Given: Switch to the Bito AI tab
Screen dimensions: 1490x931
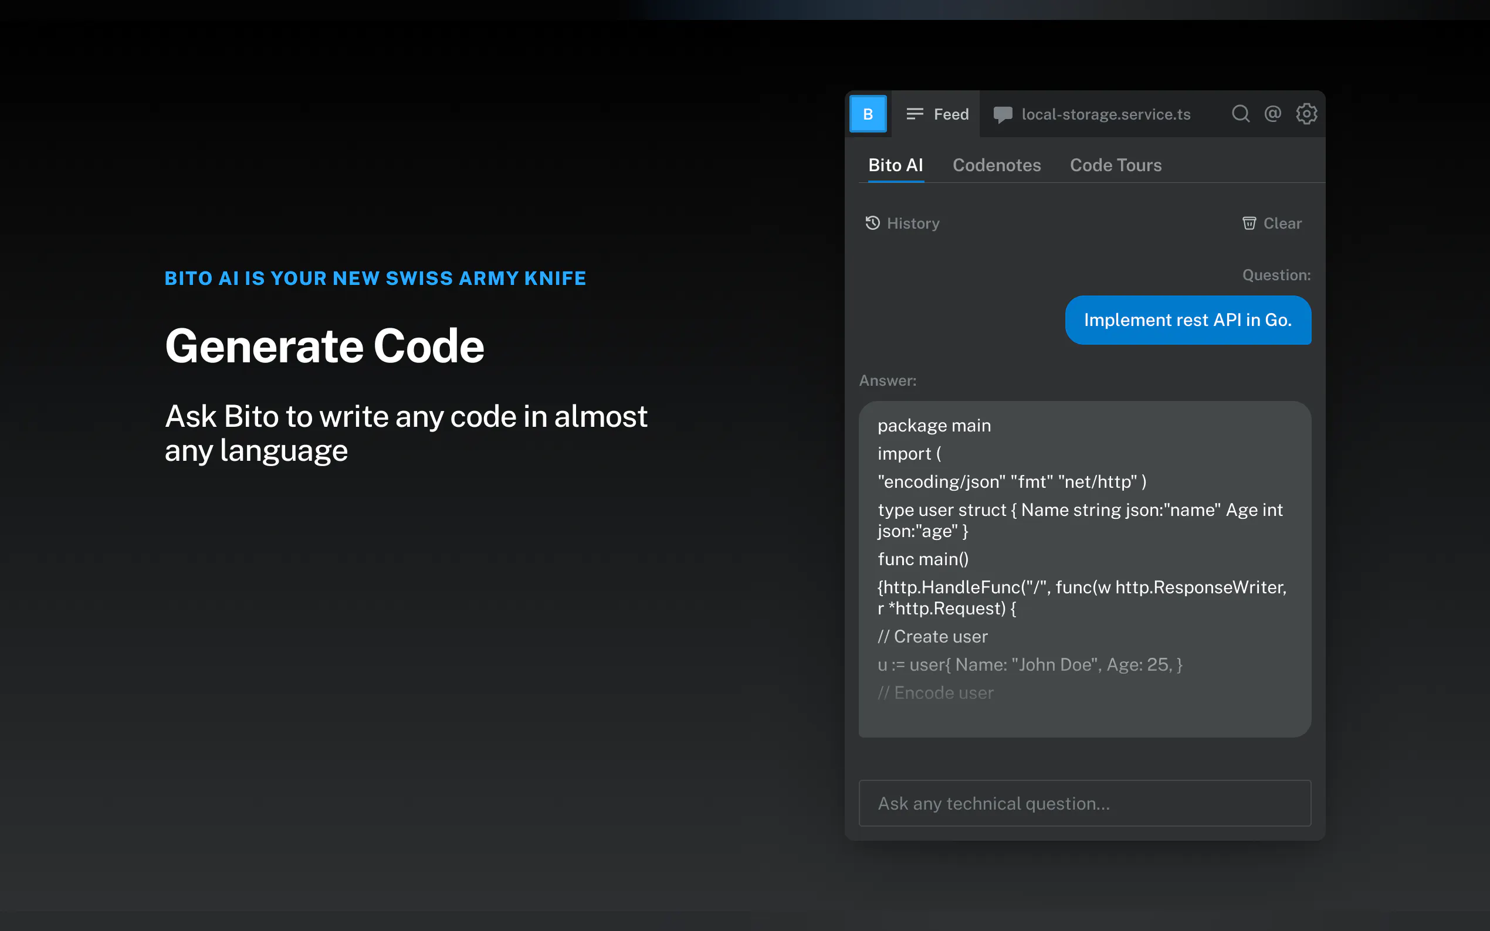Looking at the screenshot, I should click(x=895, y=165).
